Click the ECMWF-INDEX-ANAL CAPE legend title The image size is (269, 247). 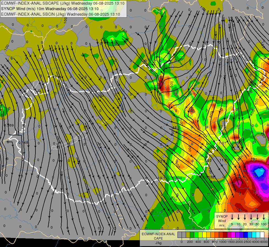pyautogui.click(x=158, y=236)
